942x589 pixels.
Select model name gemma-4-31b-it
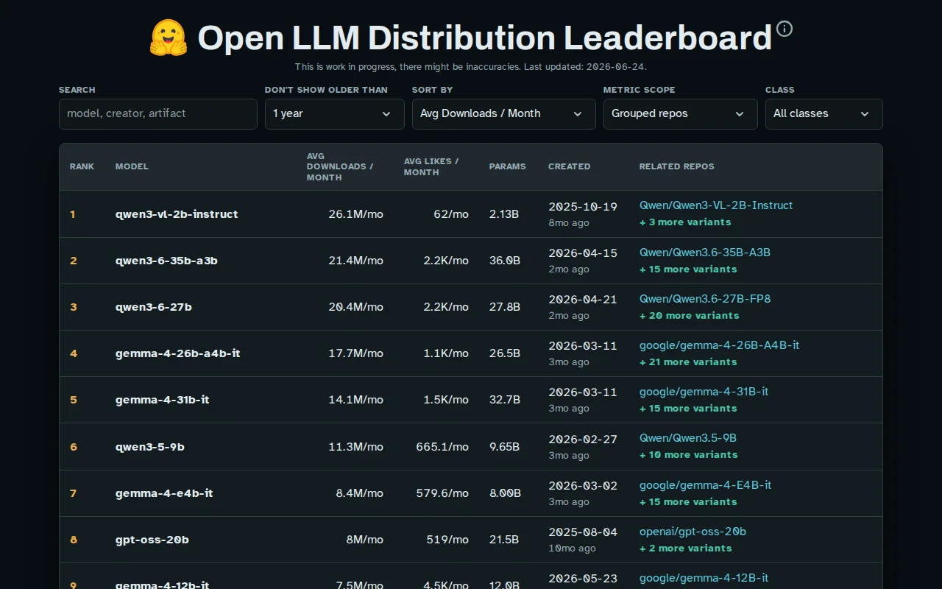tap(162, 400)
